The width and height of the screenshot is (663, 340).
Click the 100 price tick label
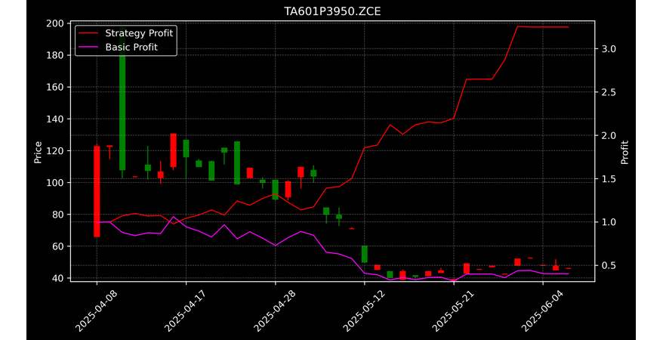[55, 183]
